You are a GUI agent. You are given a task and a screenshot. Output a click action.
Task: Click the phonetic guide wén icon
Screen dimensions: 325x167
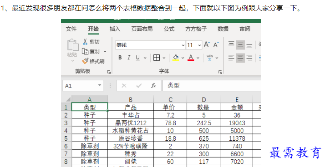pyautogui.click(x=209, y=58)
